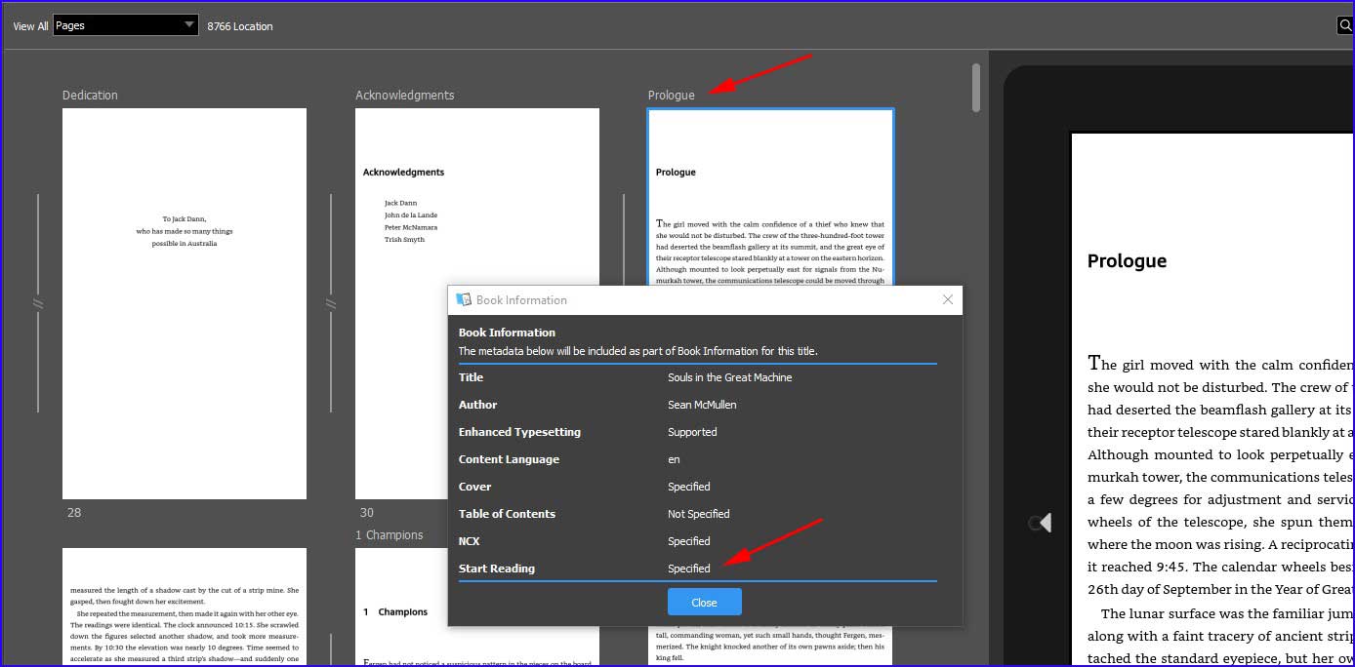Image resolution: width=1355 pixels, height=667 pixels.
Task: Click the Author value 'Sean McMullen'
Action: pos(702,405)
